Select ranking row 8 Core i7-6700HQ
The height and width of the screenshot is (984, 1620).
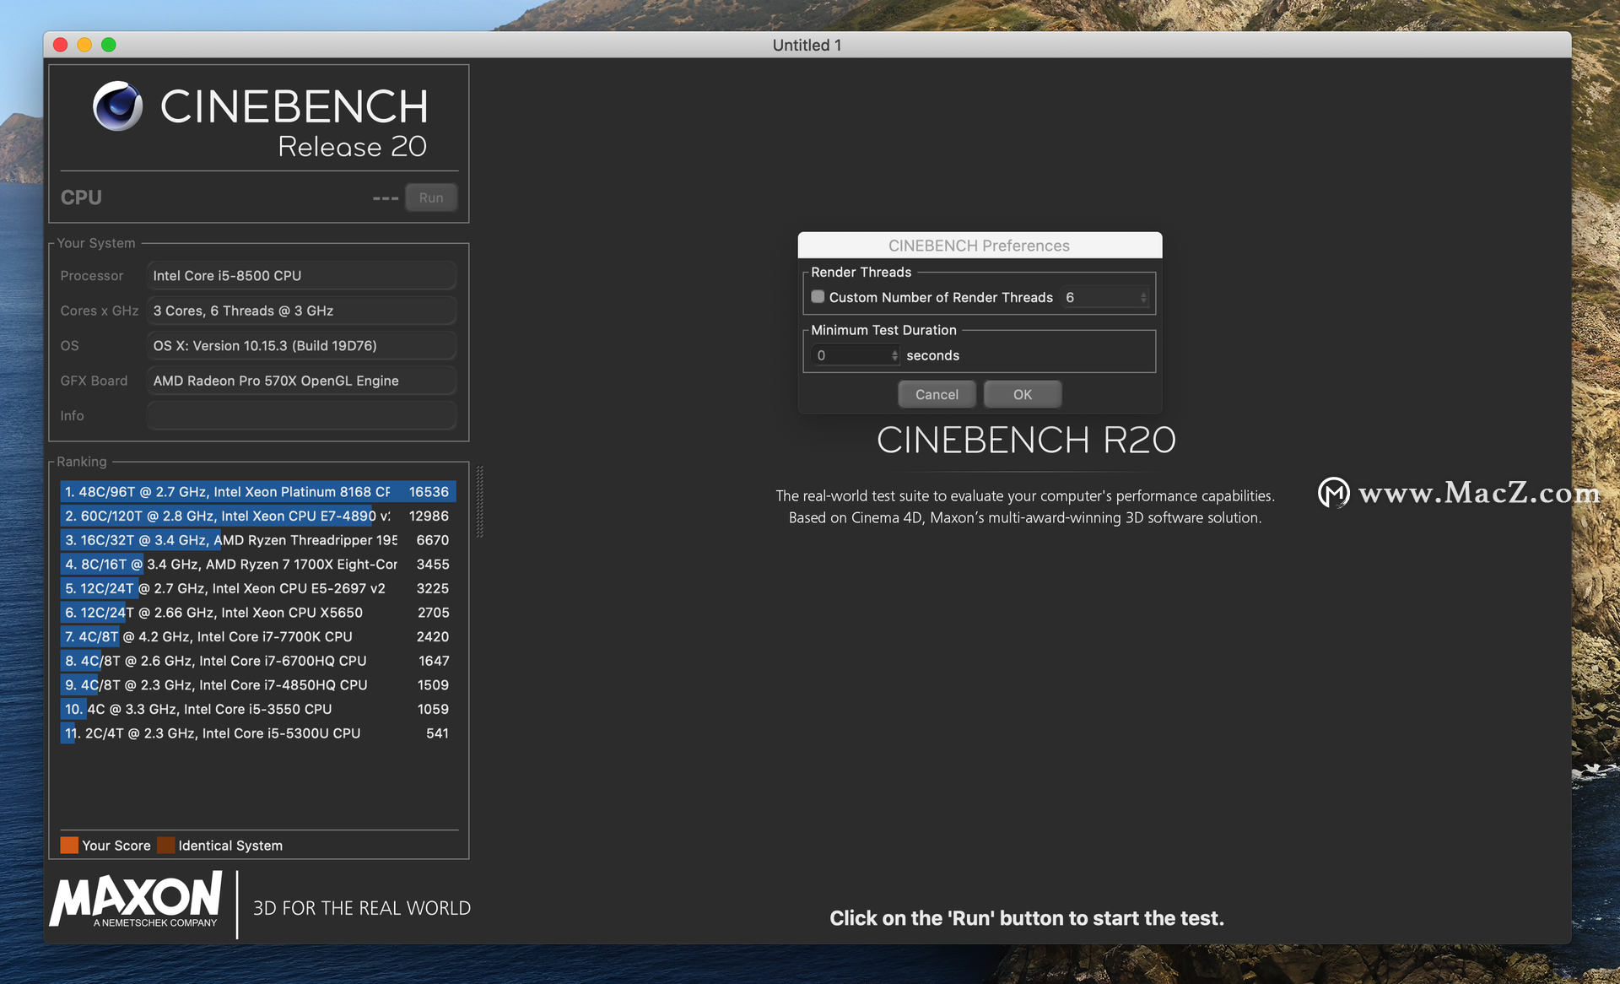258,661
